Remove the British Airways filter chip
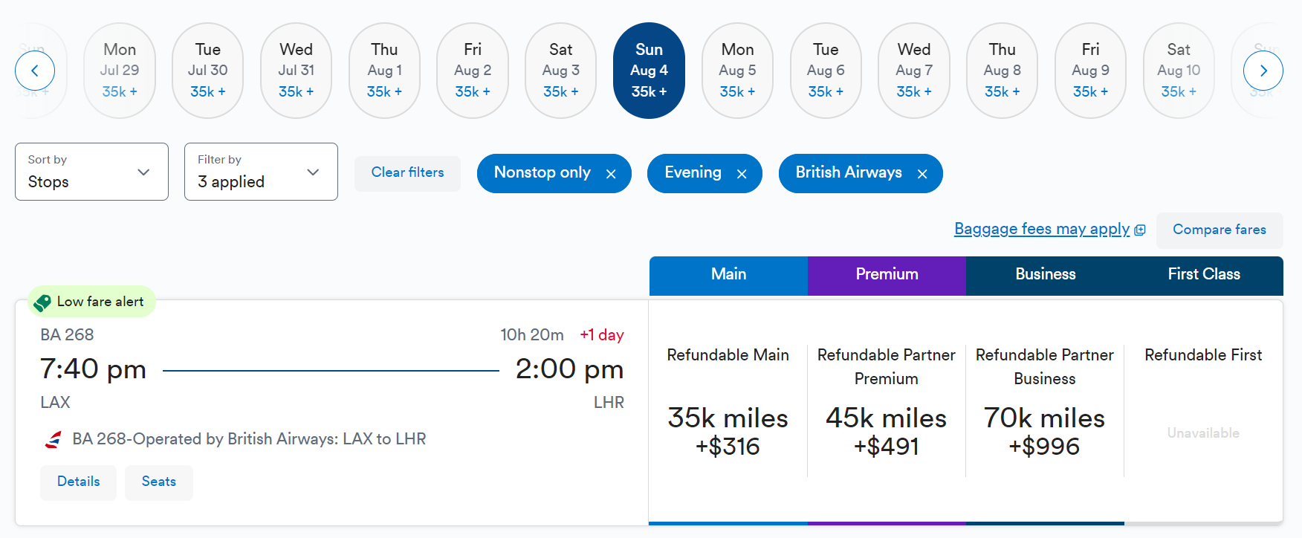The width and height of the screenshot is (1302, 538). click(922, 173)
